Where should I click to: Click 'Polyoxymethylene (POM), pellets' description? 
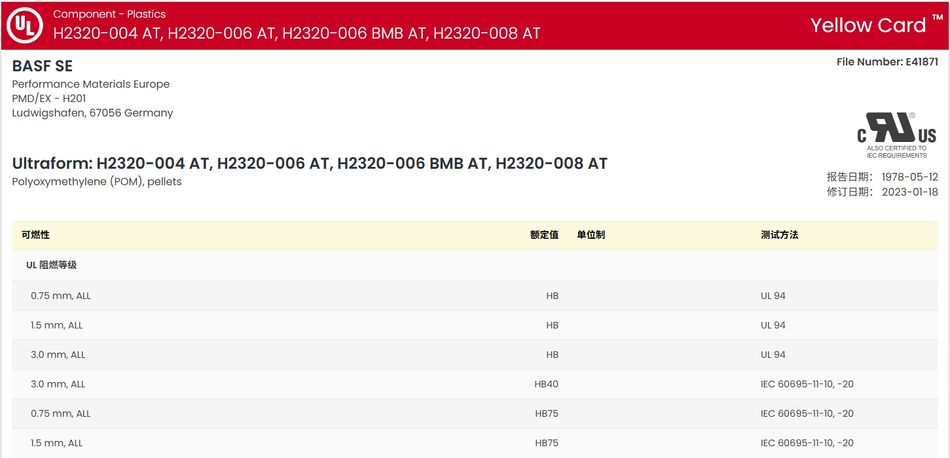pyautogui.click(x=97, y=181)
